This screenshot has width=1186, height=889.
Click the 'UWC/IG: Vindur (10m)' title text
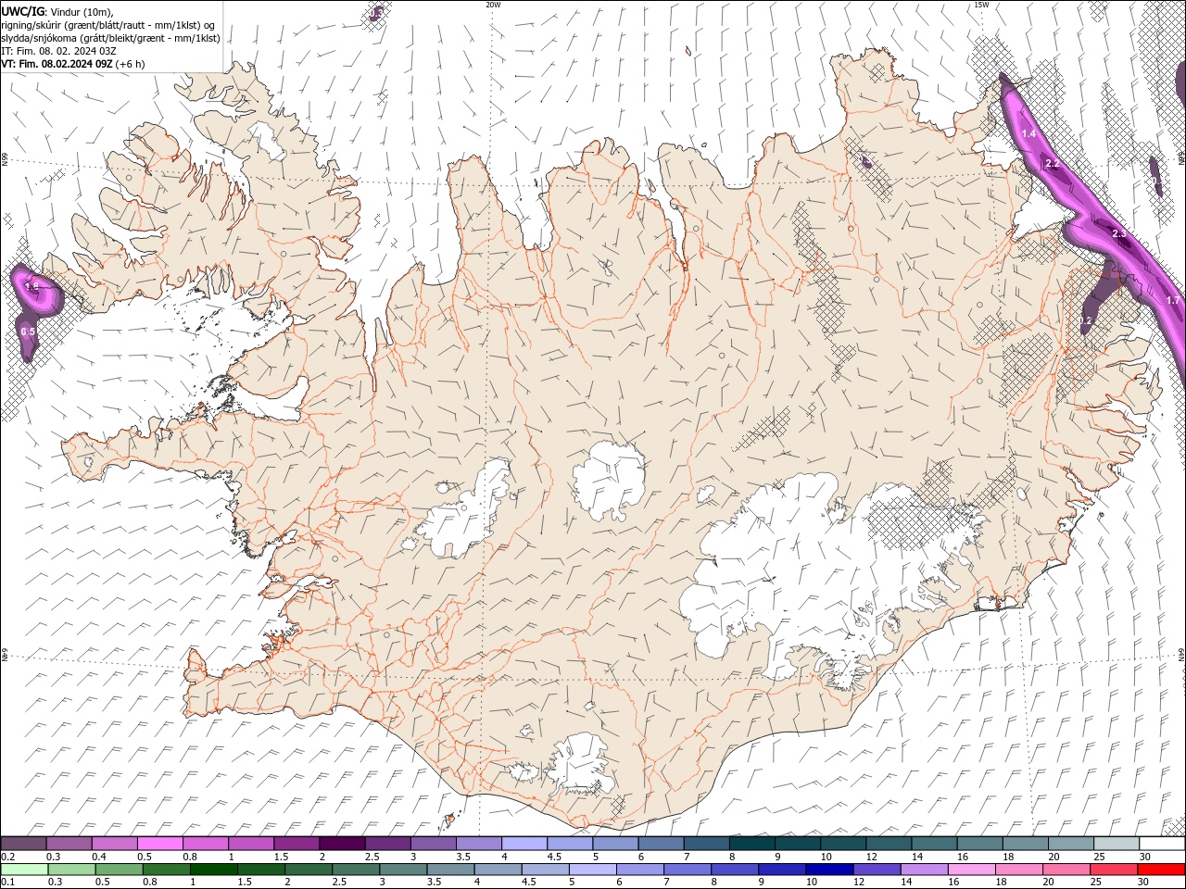coord(57,11)
